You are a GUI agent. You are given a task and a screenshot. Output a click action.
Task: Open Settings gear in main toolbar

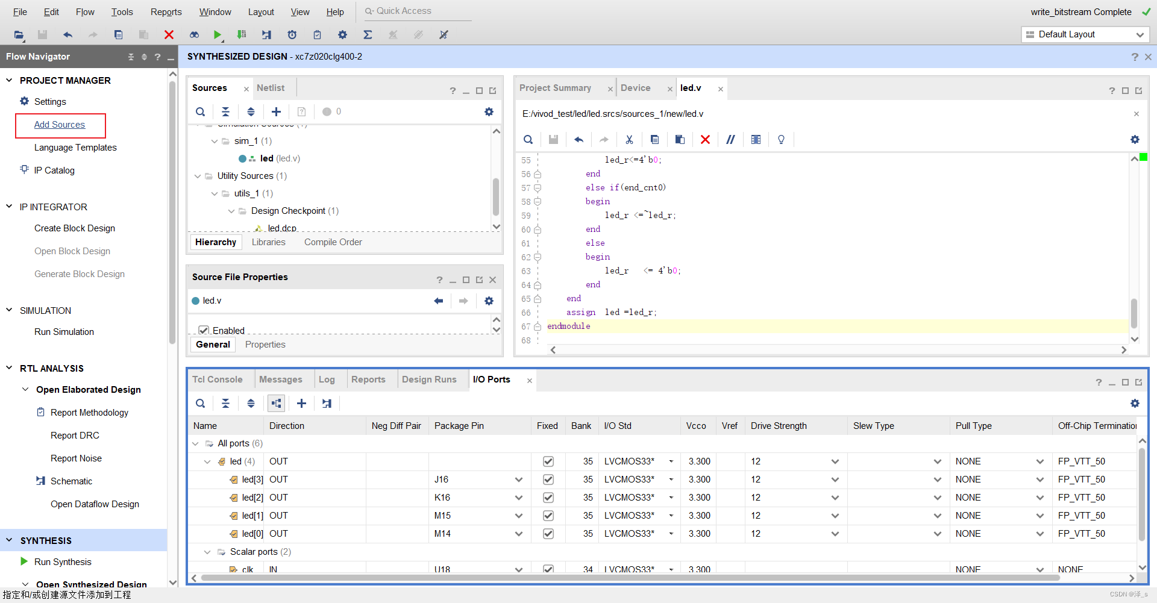[342, 35]
